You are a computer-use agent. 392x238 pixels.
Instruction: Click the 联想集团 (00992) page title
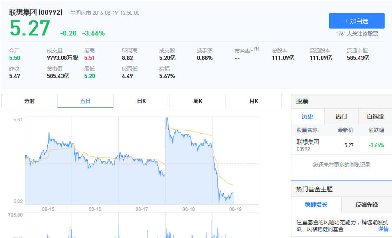point(36,13)
